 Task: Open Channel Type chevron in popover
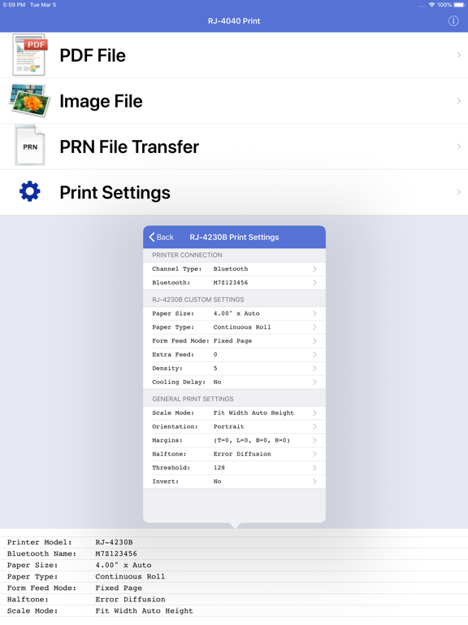[x=314, y=269]
